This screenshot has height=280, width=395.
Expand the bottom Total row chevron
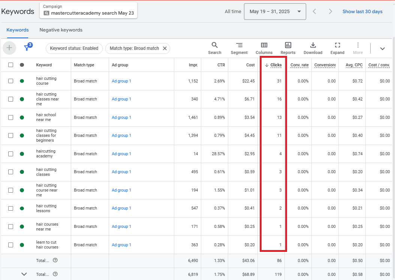point(24,274)
